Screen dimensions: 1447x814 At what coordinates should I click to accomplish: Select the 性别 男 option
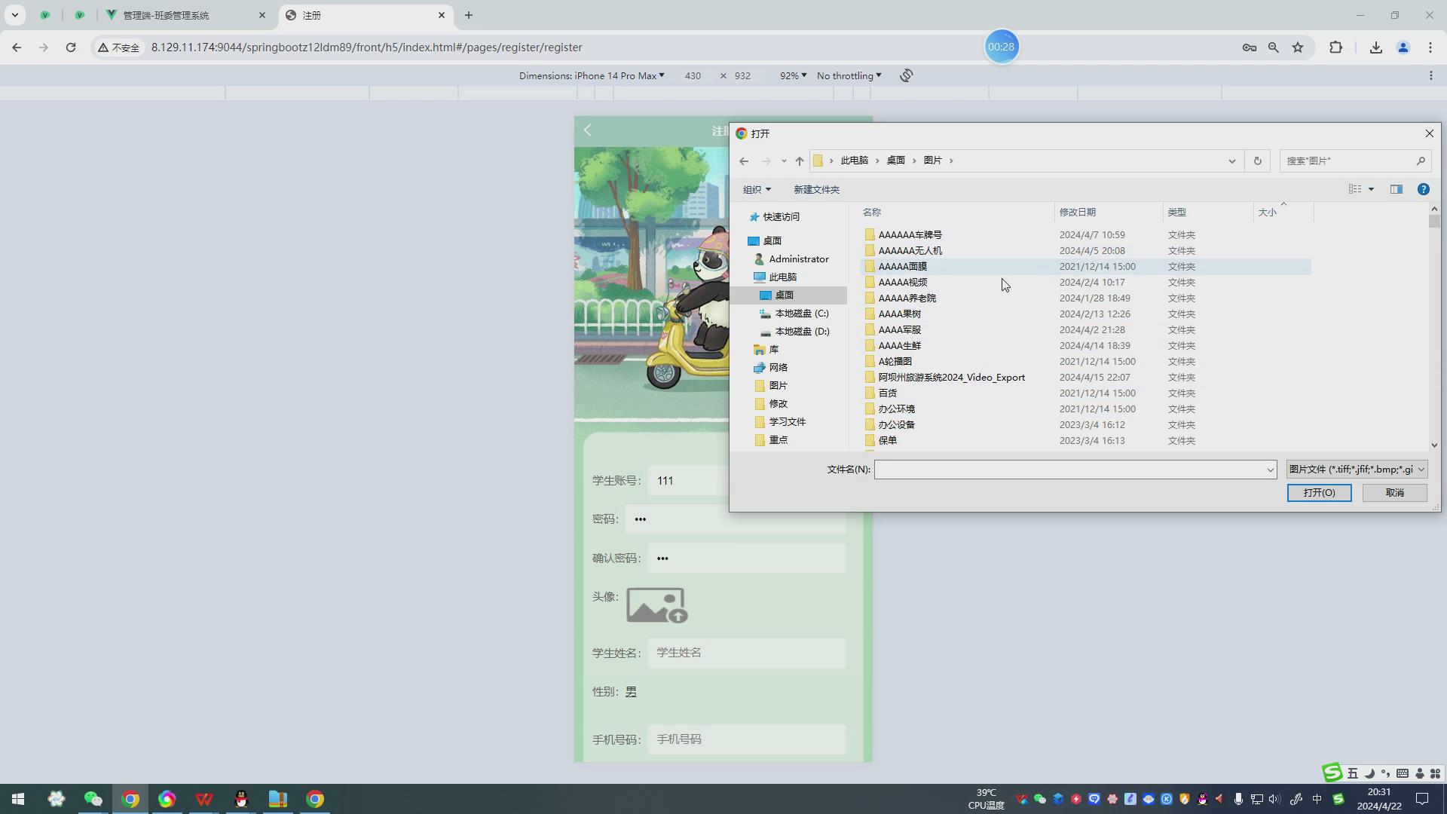click(631, 692)
